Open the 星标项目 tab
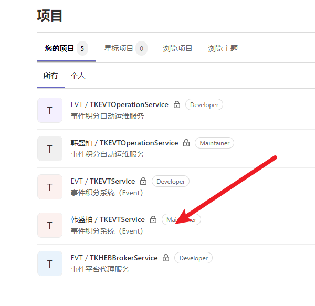This screenshot has width=315, height=306. pyautogui.click(x=119, y=48)
